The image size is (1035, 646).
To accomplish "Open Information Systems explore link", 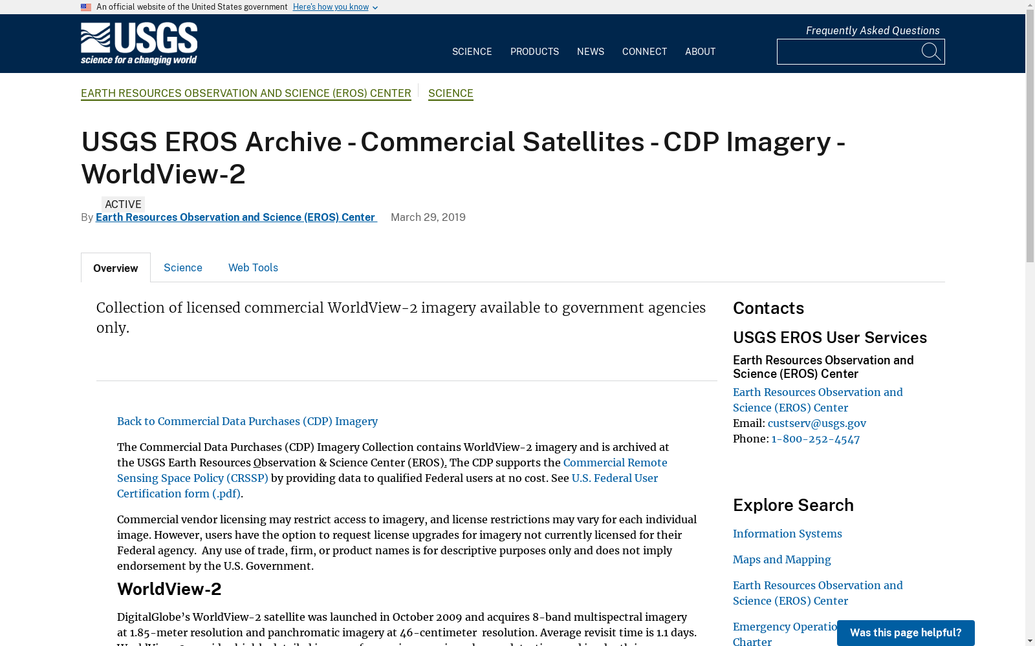I will (x=787, y=534).
